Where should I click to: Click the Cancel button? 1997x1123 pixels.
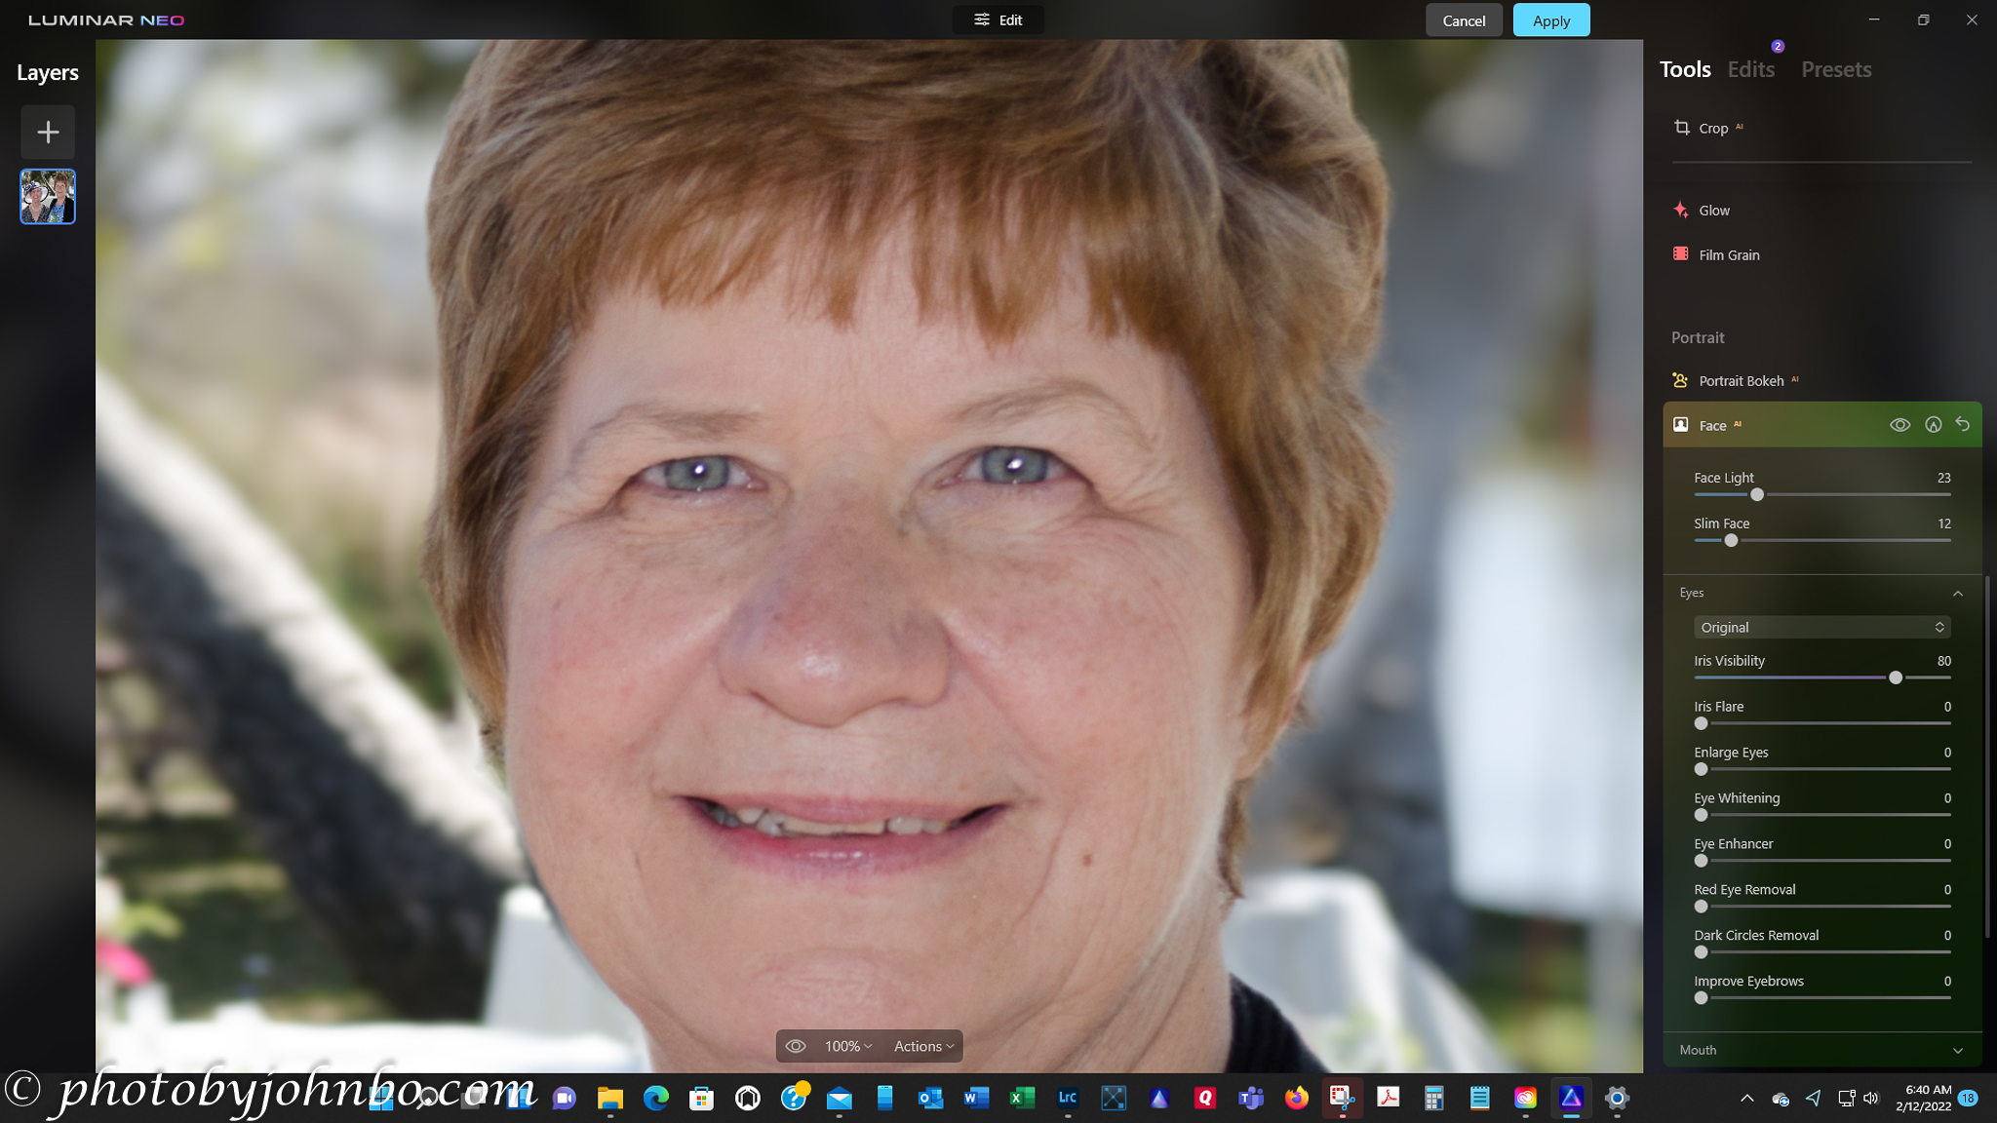tap(1463, 20)
